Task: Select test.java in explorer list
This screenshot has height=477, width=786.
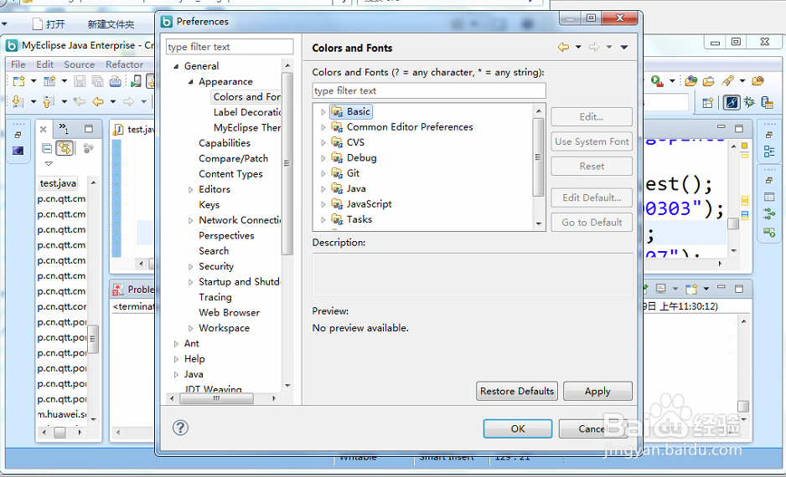Action: (58, 183)
